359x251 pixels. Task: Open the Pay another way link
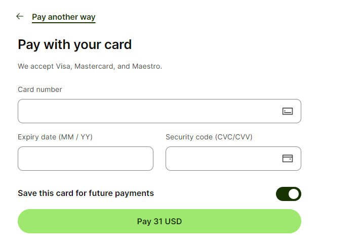point(63,17)
